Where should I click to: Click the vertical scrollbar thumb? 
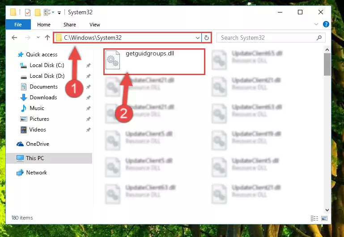coord(327,64)
